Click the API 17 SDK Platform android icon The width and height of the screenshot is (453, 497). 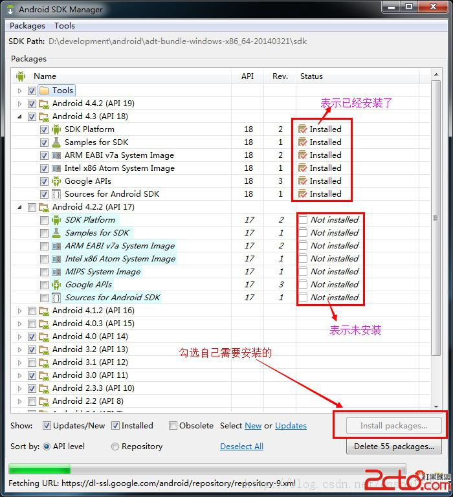[x=56, y=220]
